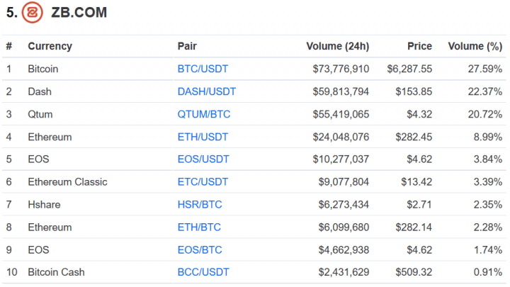Select the Qtum currency name
The width and height of the screenshot is (510, 287).
click(x=40, y=115)
